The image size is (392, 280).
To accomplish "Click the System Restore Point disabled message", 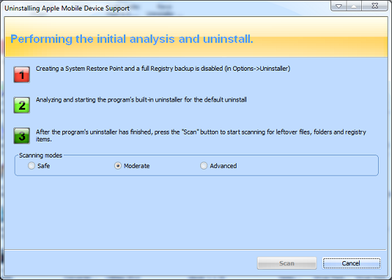I will pyautogui.click(x=163, y=69).
